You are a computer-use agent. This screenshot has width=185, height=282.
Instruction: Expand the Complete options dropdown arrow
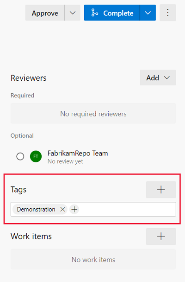(148, 13)
